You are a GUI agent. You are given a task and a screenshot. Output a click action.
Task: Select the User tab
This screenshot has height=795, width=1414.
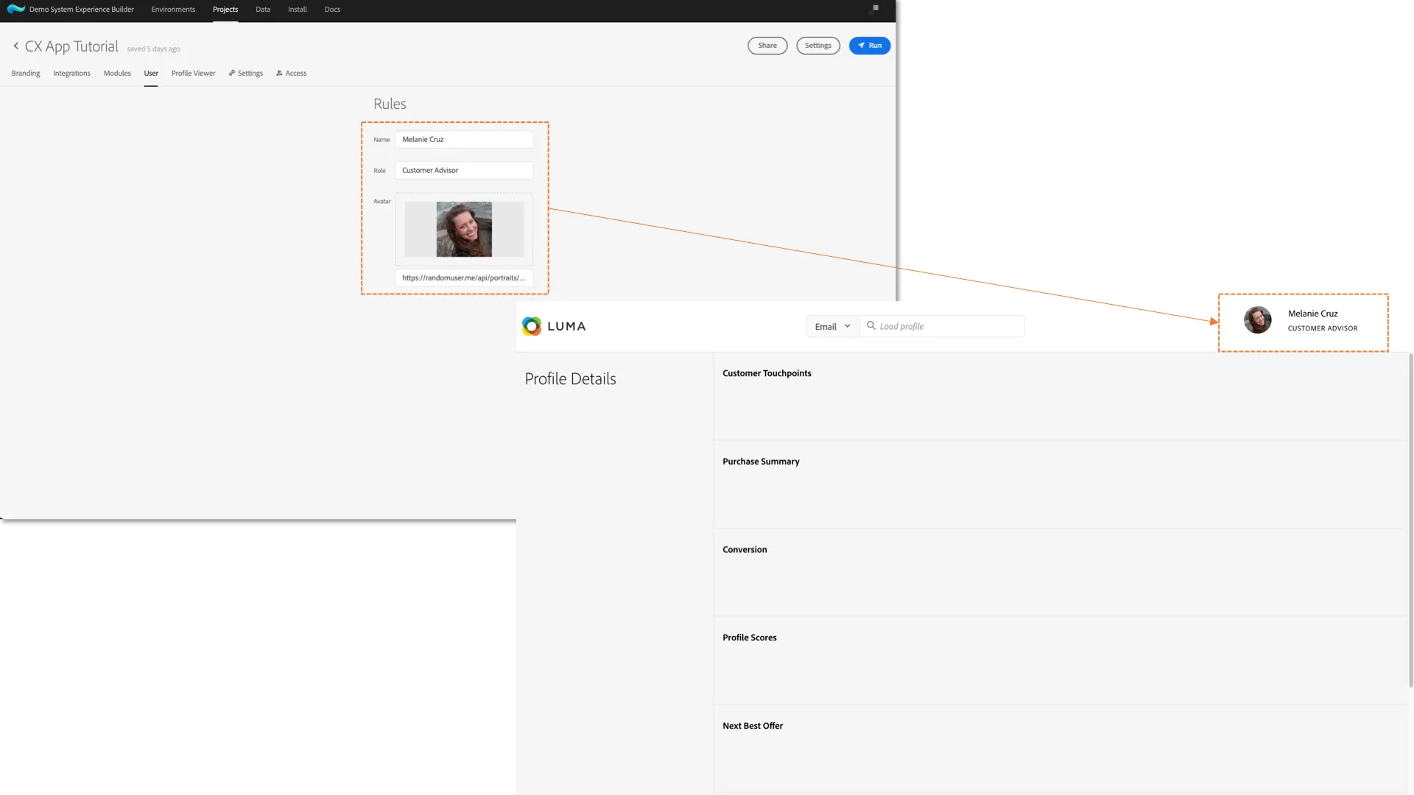point(151,74)
